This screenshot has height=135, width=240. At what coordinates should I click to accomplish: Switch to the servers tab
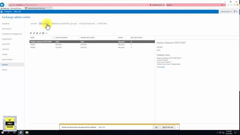pyautogui.click(x=34, y=24)
